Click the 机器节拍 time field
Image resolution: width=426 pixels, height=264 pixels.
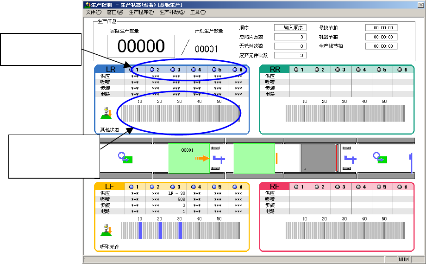(382, 37)
